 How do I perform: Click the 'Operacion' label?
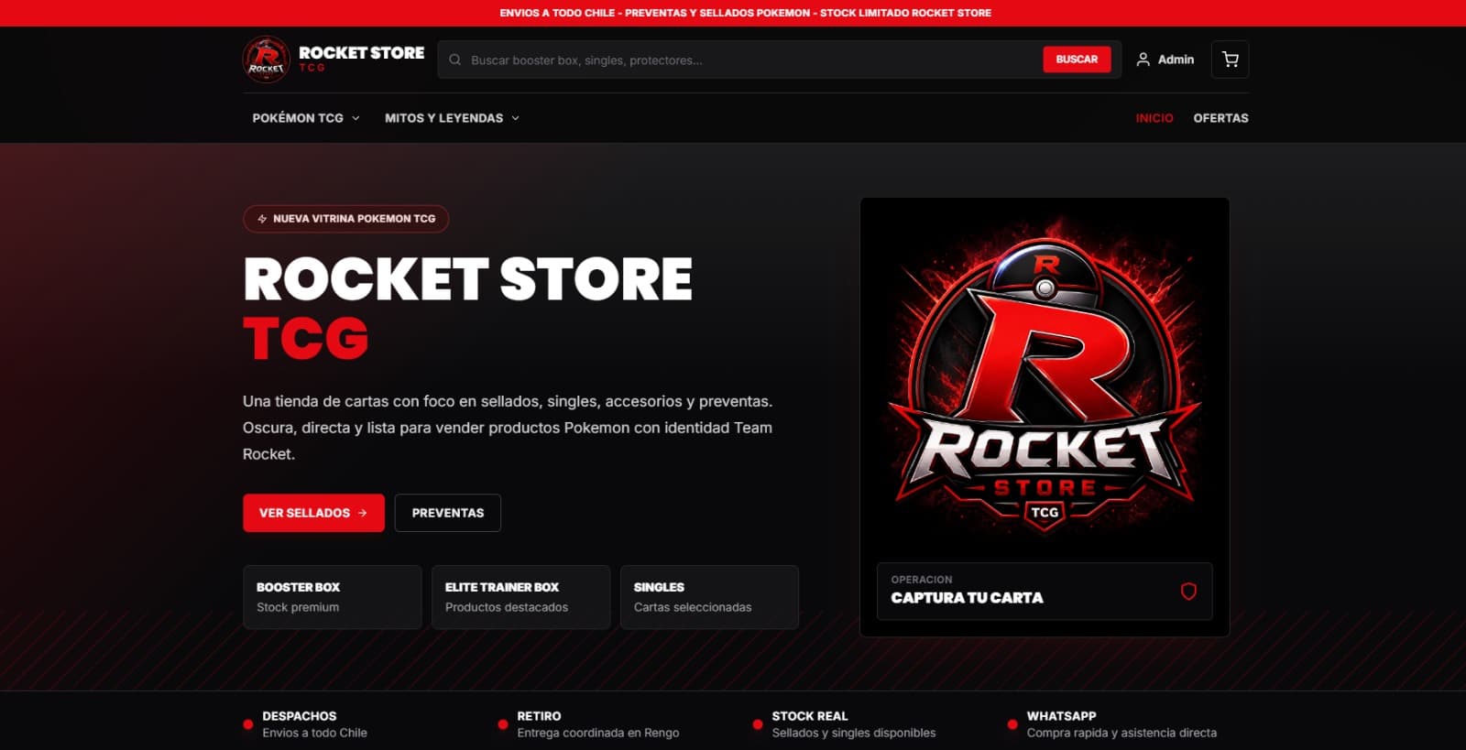[x=922, y=580]
